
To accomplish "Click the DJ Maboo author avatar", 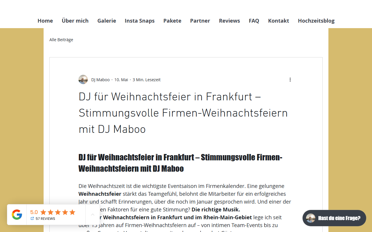I will pos(83,79).
